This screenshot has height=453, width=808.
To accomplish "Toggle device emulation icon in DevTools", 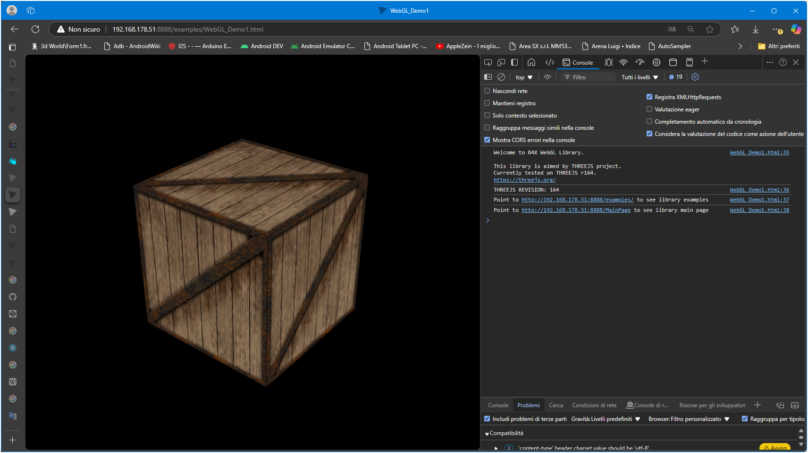I will (x=501, y=62).
